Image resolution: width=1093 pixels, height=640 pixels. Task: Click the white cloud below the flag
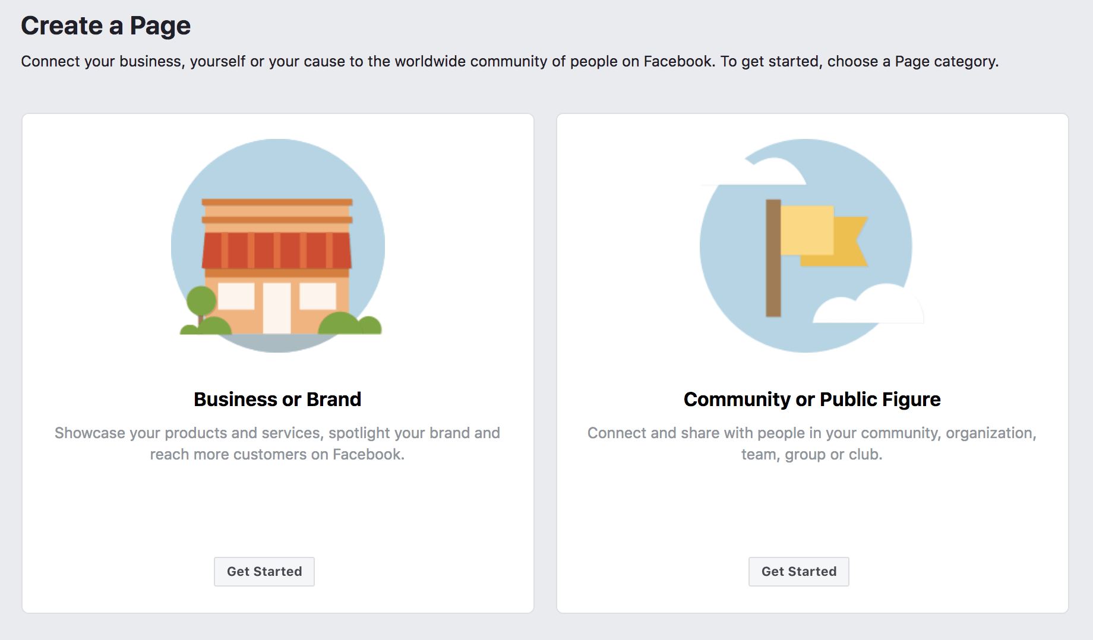[x=873, y=307]
